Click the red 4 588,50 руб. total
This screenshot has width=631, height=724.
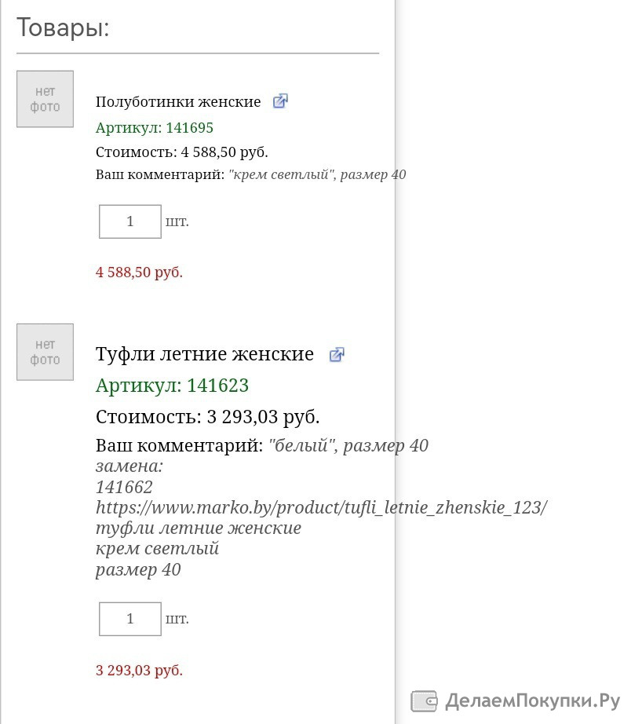[139, 272]
